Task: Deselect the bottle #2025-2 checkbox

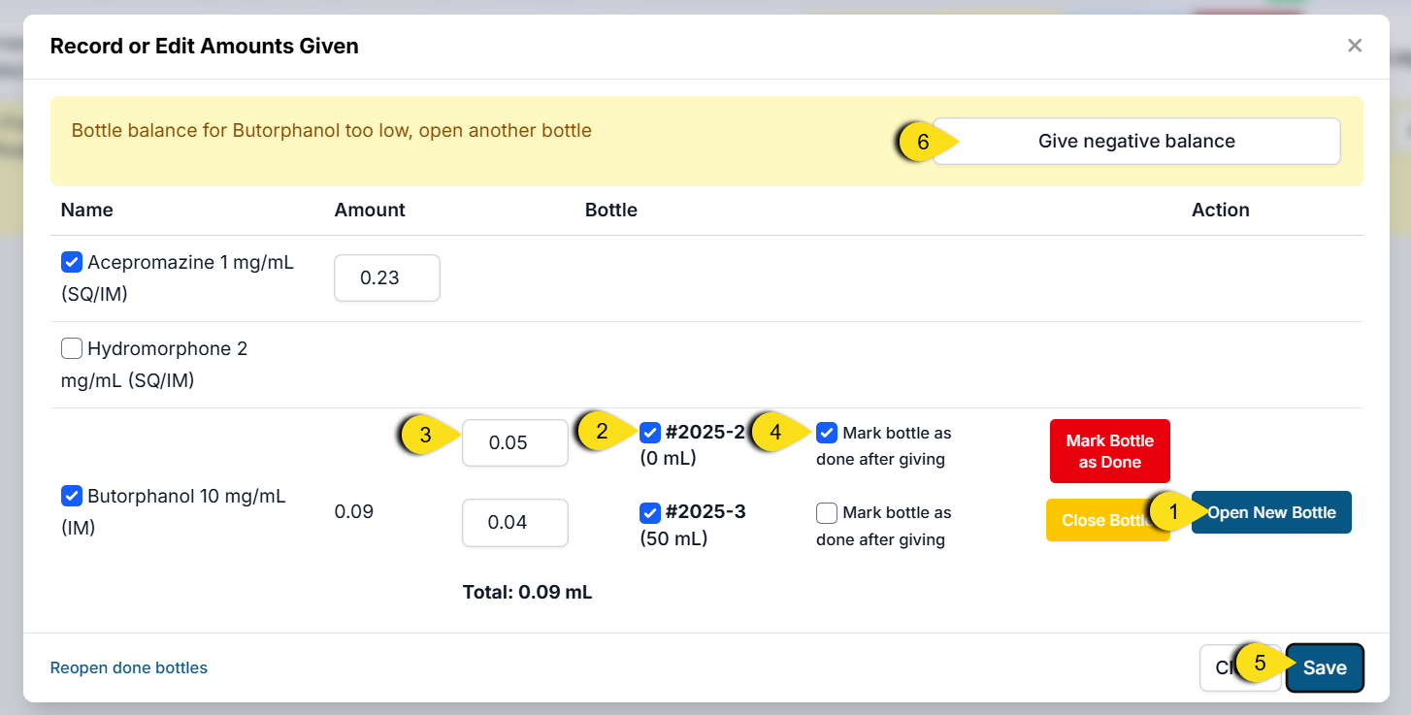Action: [650, 433]
